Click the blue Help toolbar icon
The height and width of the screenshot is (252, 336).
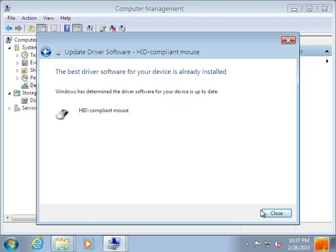[x=67, y=28]
